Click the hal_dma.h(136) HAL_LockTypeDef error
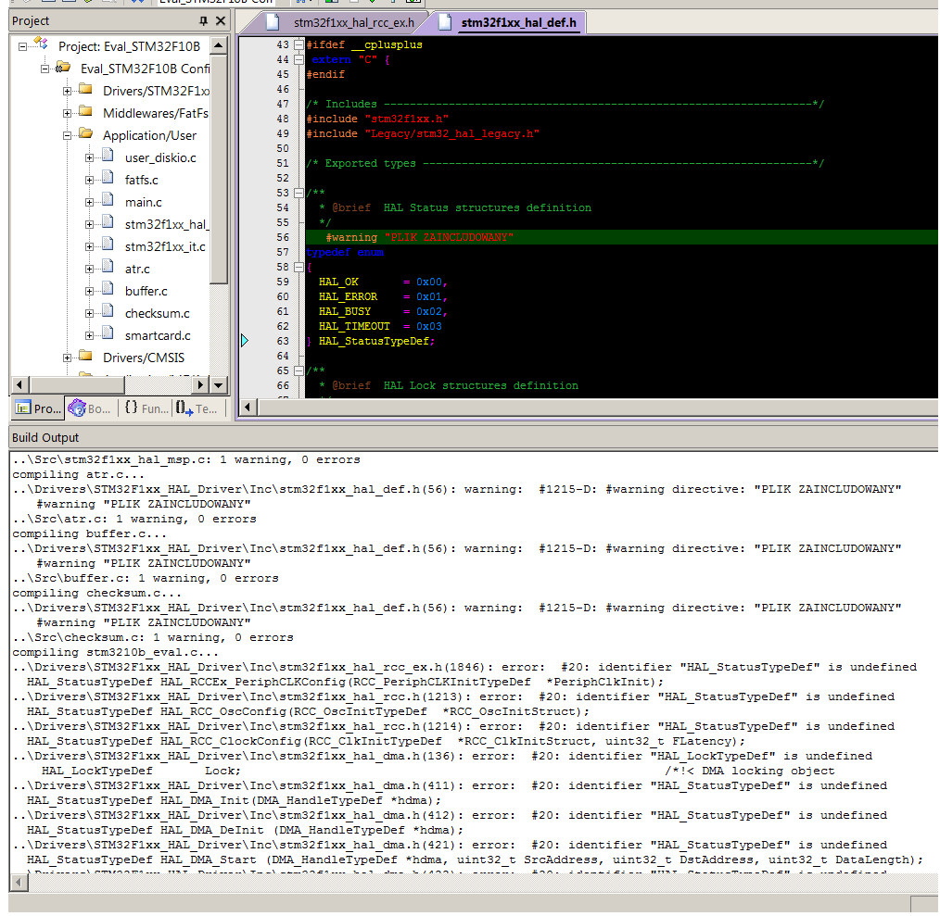This screenshot has height=916, width=940. (442, 756)
